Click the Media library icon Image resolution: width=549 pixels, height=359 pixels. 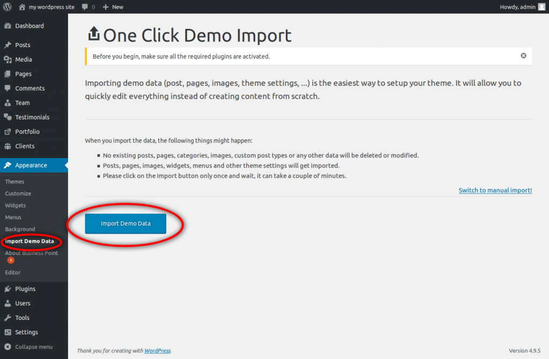[8, 59]
